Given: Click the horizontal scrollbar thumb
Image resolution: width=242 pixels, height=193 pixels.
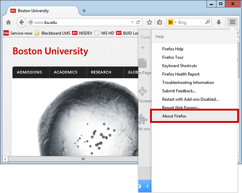Looking at the screenshot, I should coord(83,159).
